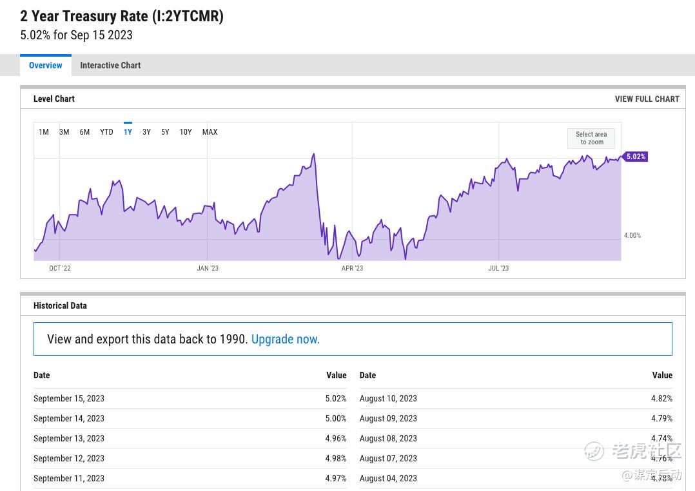Switch chart to 10Y range
The image size is (695, 491).
coord(186,132)
